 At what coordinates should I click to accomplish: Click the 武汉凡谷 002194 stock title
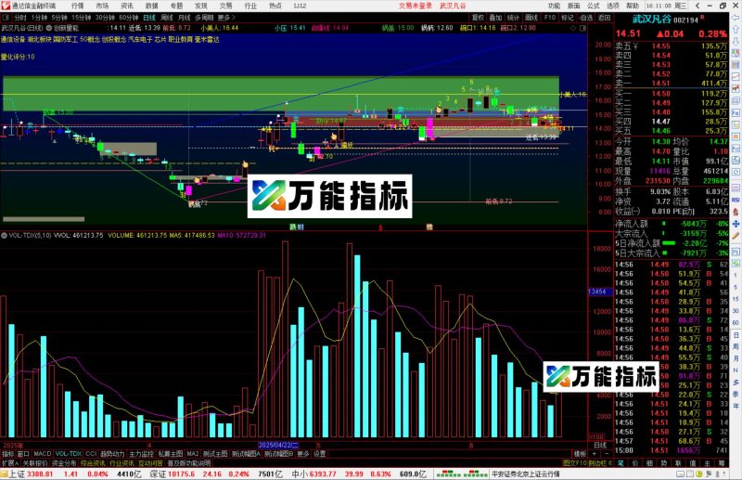pyautogui.click(x=665, y=19)
